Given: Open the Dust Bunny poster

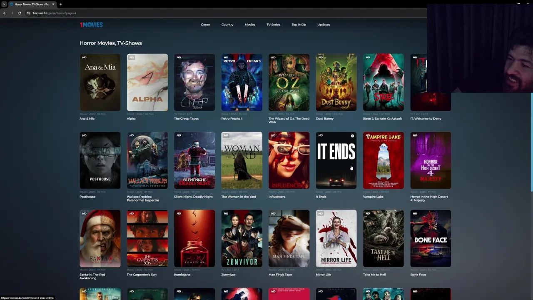Looking at the screenshot, I should [336, 82].
